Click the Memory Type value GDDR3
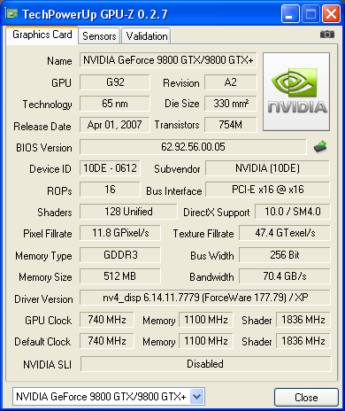Image resolution: width=345 pixels, height=411 pixels. [x=120, y=255]
